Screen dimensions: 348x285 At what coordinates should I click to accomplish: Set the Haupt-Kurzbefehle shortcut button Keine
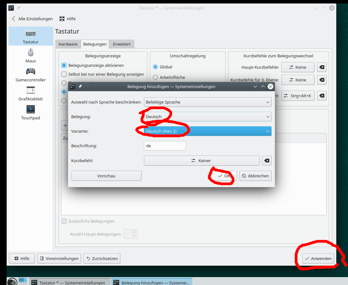point(298,67)
